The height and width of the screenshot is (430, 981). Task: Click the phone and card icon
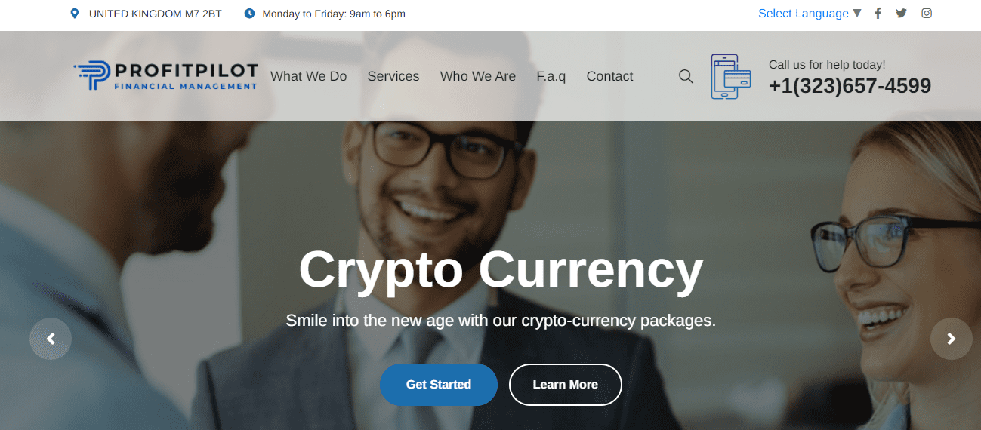[730, 76]
